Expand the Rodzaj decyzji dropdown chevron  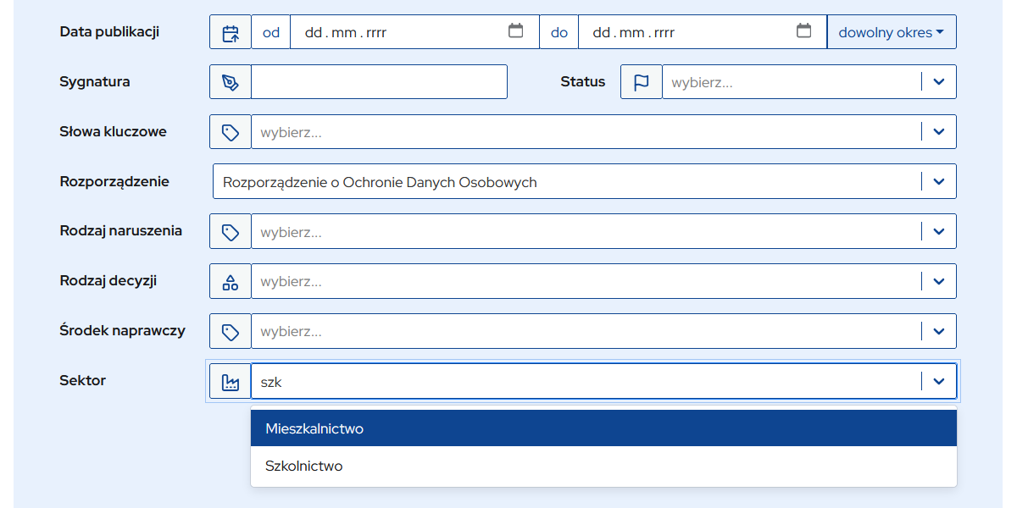coord(938,281)
